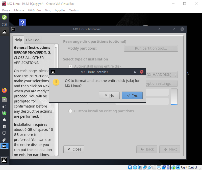
Task: Click the blue question mark desktop icon
Action: [22, 23]
